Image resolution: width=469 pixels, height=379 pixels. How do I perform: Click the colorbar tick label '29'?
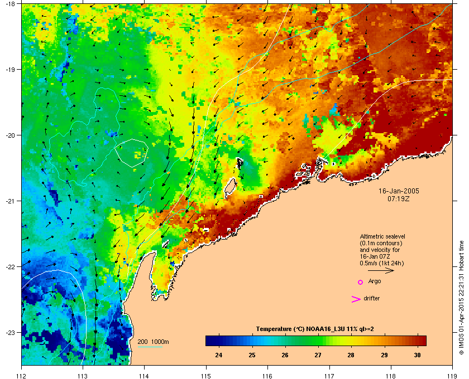384,355
